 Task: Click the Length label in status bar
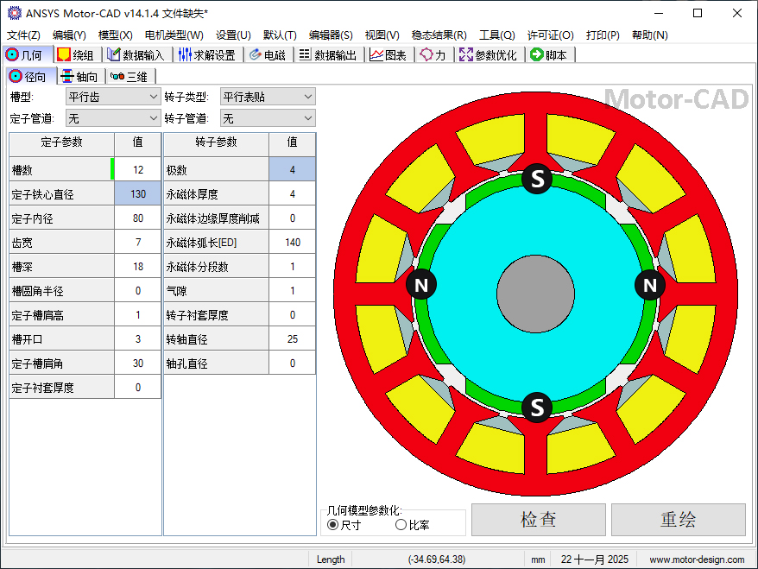331,560
